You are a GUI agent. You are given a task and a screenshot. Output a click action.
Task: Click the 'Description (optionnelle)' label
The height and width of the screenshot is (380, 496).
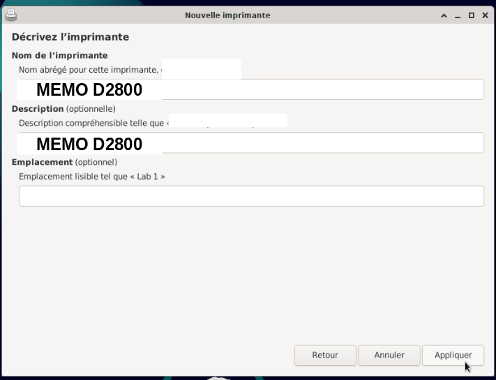click(x=63, y=109)
